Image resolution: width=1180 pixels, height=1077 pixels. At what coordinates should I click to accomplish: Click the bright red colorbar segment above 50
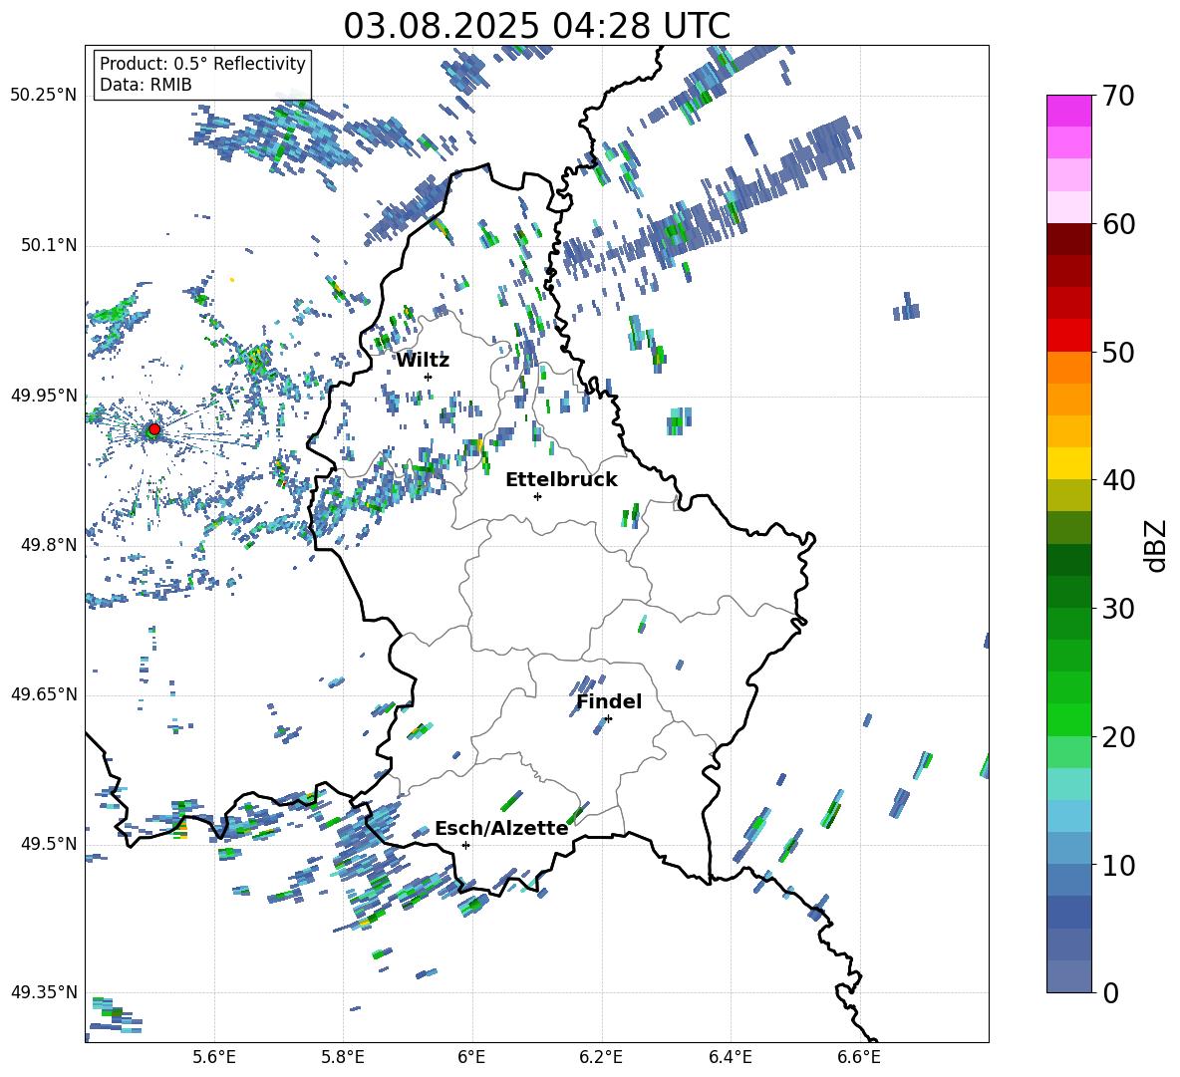[x=1068, y=336]
